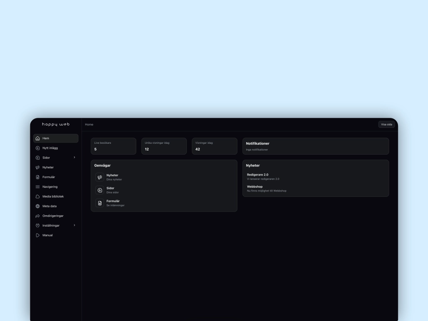Expand the Inställningar submenu chevron
Viewport: 428px width, 321px height.
[x=74, y=225]
